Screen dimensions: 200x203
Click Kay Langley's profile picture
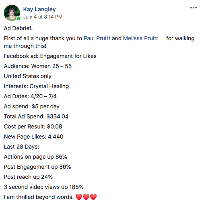(x=12, y=13)
